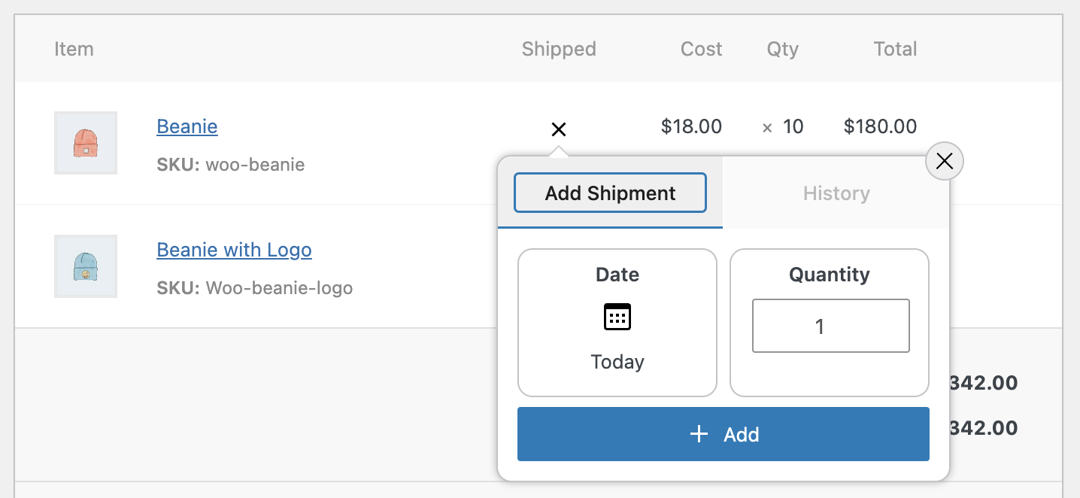Open the calendar date picker icon
The height and width of the screenshot is (498, 1080).
point(617,317)
